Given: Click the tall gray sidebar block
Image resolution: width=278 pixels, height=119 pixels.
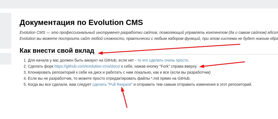Looking at the screenshot, I should click(x=6, y=31).
